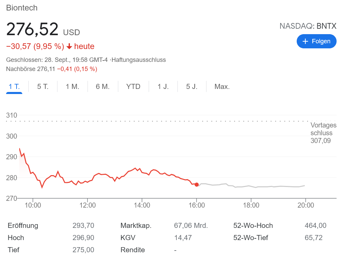Click the 52-Wo-Hoch value 464,00

(x=315, y=226)
